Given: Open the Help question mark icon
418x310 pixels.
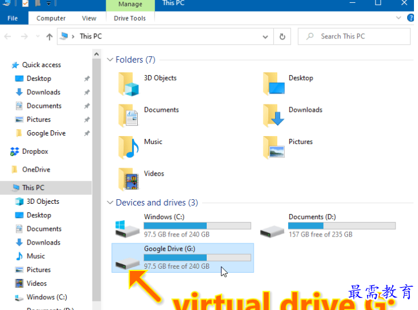Looking at the screenshot, I should coord(411,18).
